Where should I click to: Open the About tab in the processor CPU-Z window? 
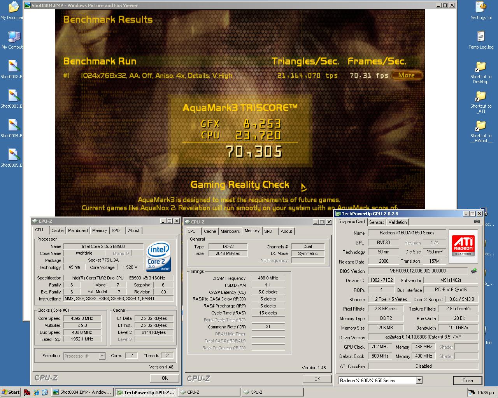[134, 230]
